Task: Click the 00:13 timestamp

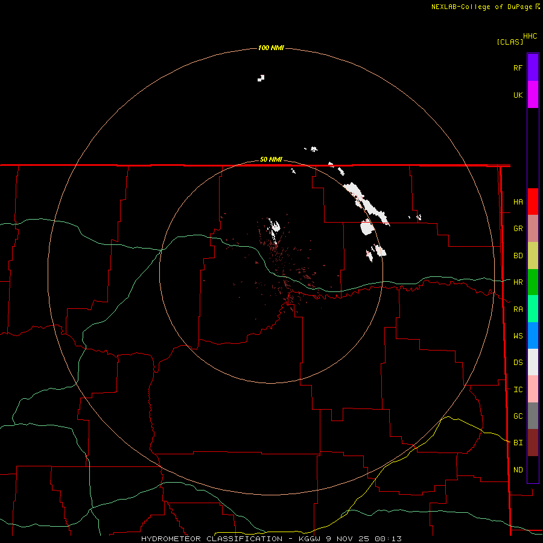Action: pyautogui.click(x=388, y=539)
